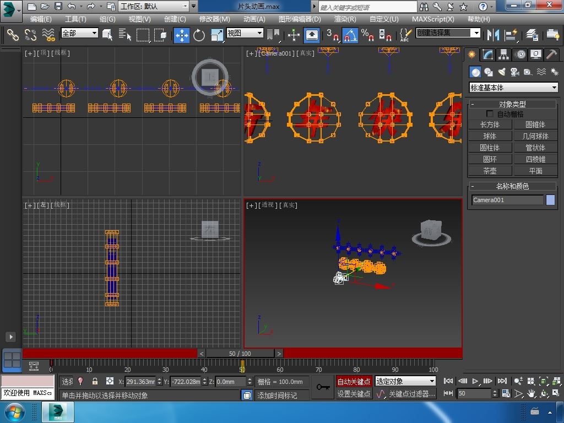The image size is (564, 423).
Task: Toggle Spinner Snap button
Action: (x=385, y=35)
